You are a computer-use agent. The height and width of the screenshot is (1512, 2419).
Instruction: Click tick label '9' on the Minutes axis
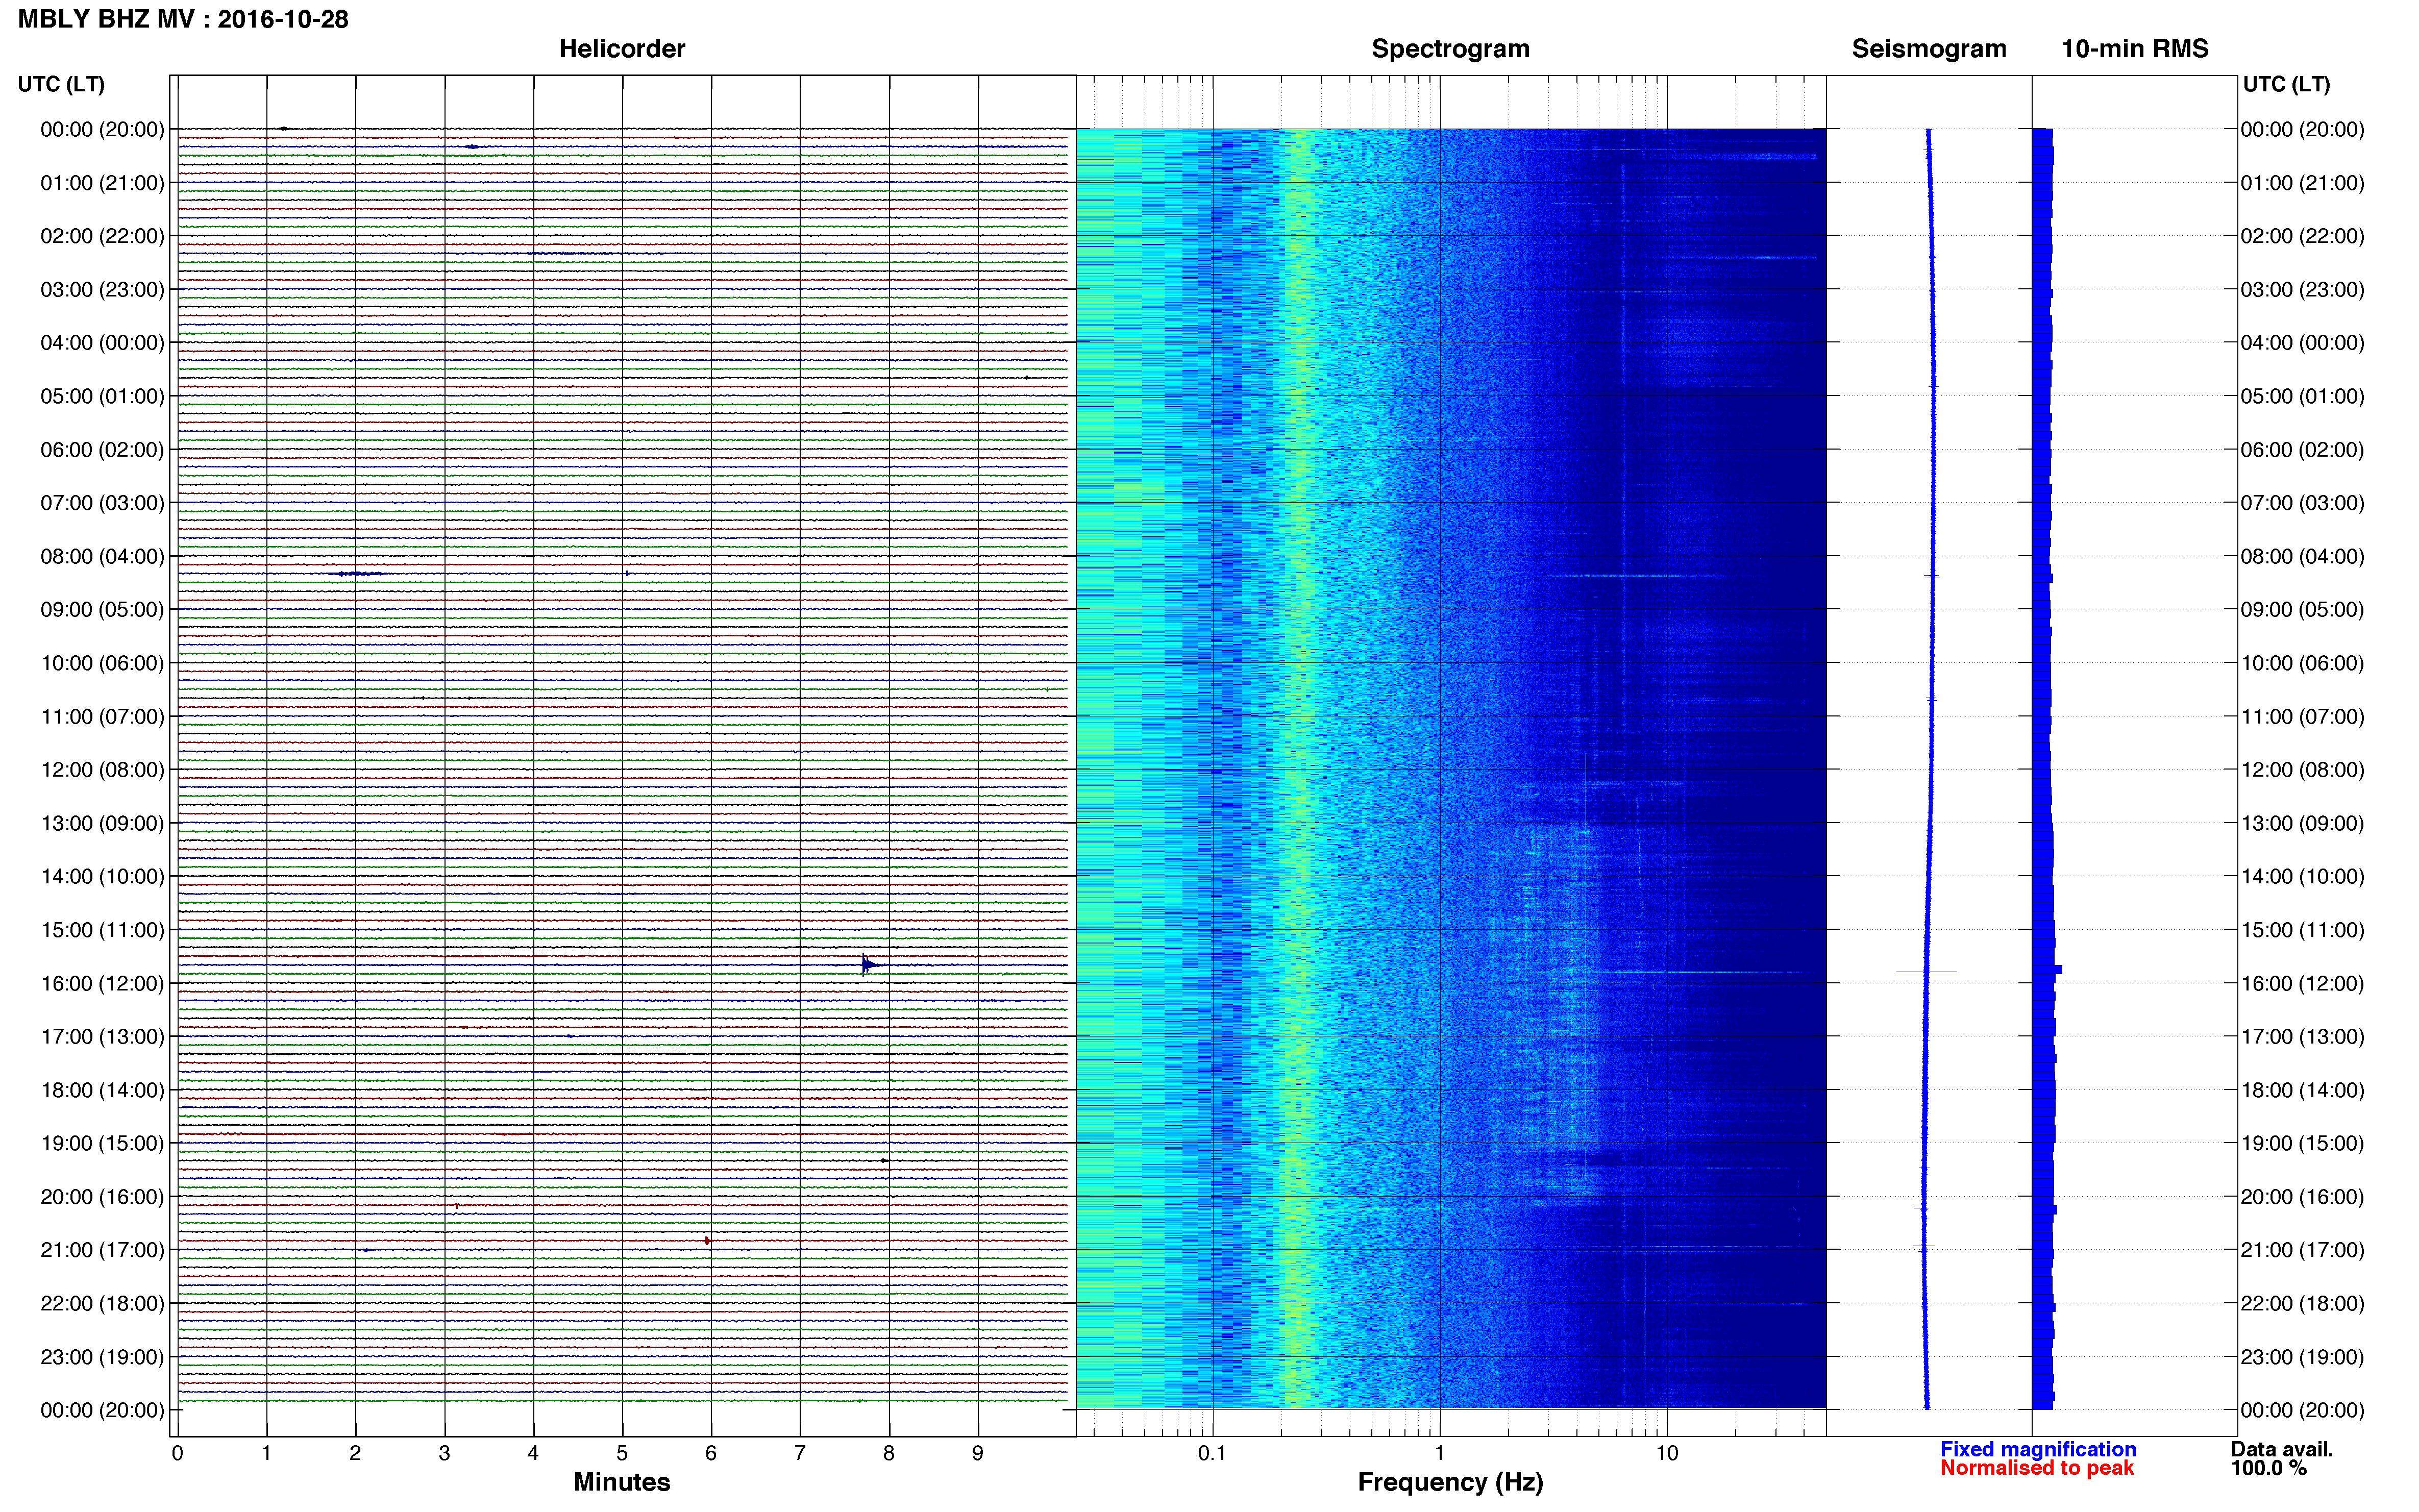[x=978, y=1454]
